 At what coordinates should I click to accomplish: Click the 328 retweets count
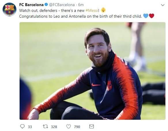(54, 127)
